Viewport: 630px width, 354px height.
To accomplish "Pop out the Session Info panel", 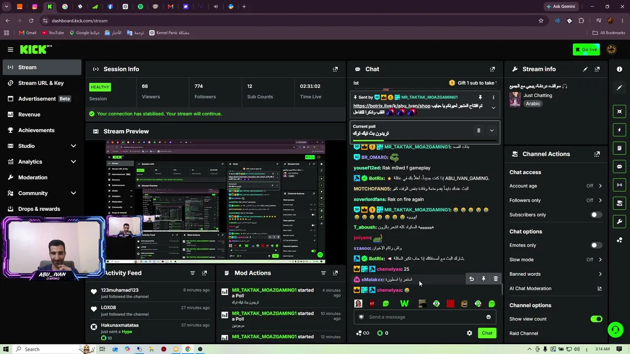I will pyautogui.click(x=335, y=69).
